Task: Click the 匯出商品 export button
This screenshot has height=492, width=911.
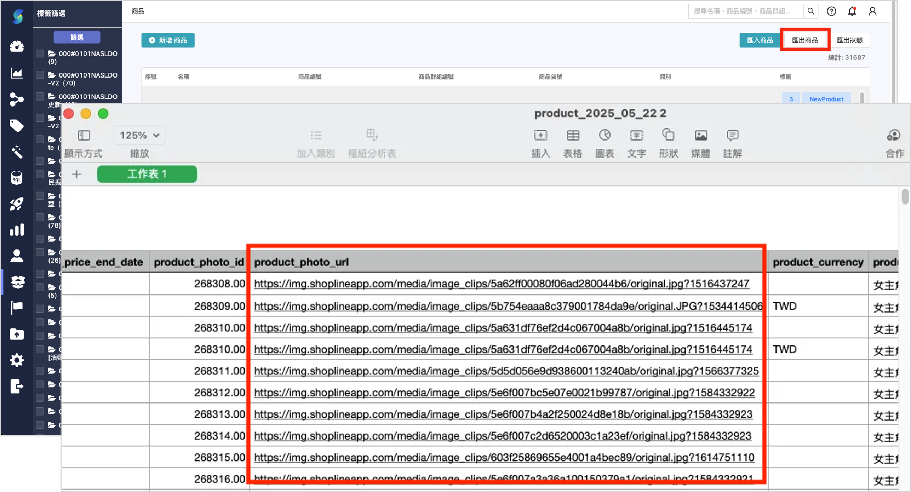Action: coord(804,40)
